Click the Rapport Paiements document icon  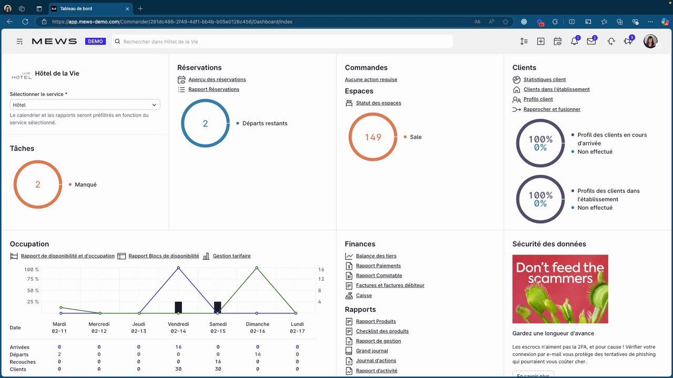[349, 266]
